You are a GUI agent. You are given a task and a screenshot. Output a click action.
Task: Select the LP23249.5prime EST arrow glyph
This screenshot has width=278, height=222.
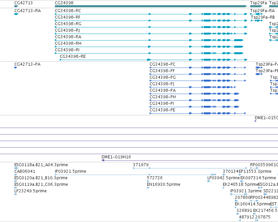click(x=16, y=194)
